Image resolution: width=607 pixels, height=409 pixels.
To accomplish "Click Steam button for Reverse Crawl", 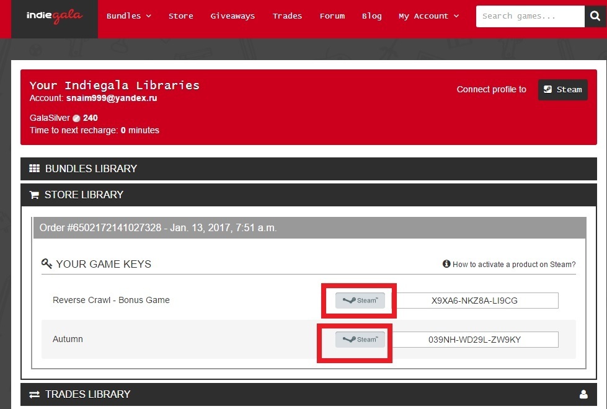I will pos(360,301).
